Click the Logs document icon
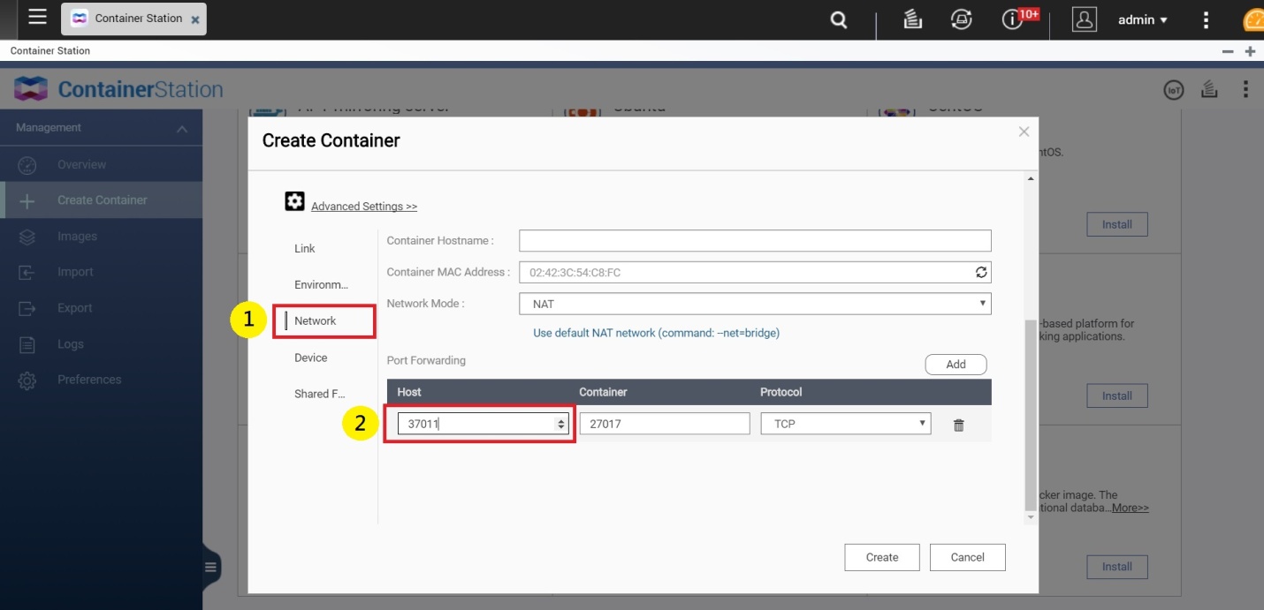This screenshot has width=1264, height=610. click(x=27, y=344)
